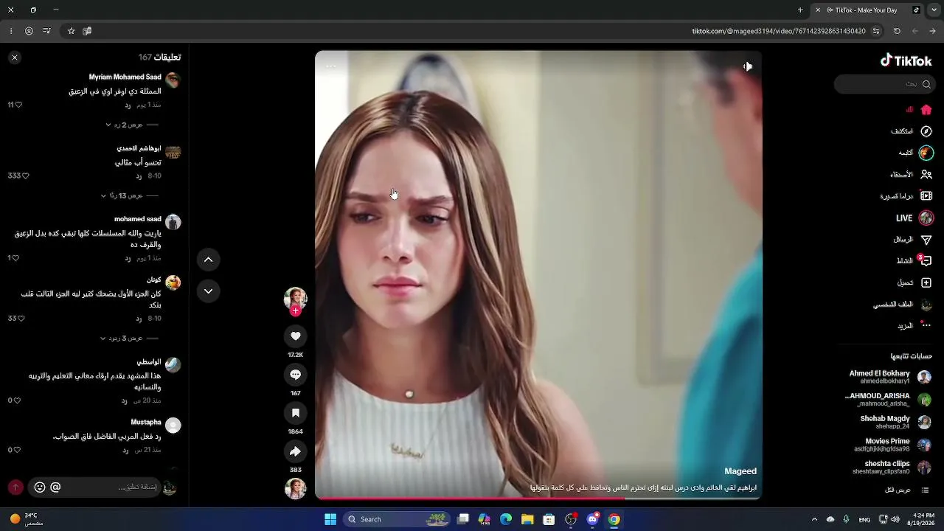Open the video's three-dot options menu
Image resolution: width=944 pixels, height=531 pixels.
tap(331, 66)
